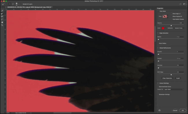The image size is (188, 114).
Task: Enable Show Edge checkbox
Action: pyautogui.click(x=172, y=14)
